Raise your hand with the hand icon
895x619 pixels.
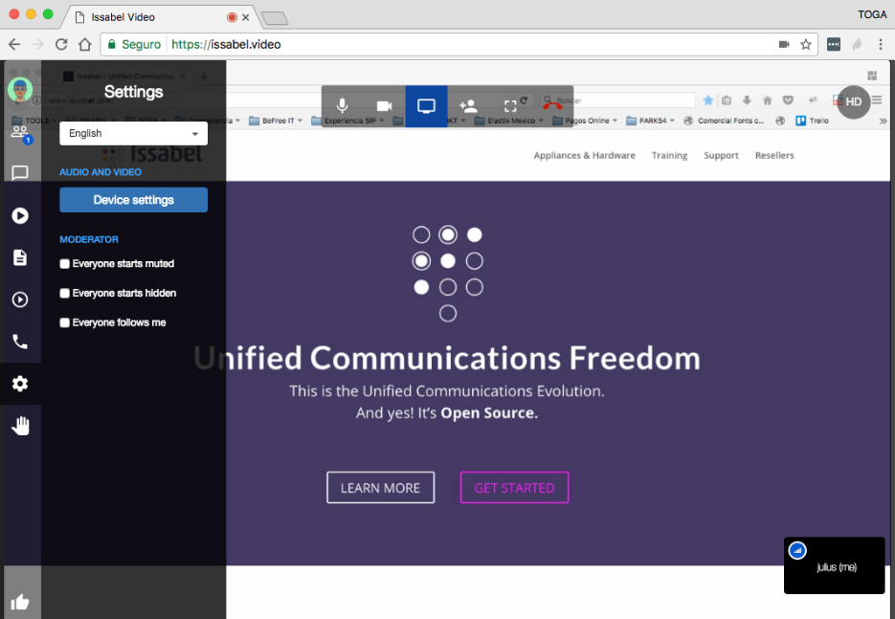[20, 426]
